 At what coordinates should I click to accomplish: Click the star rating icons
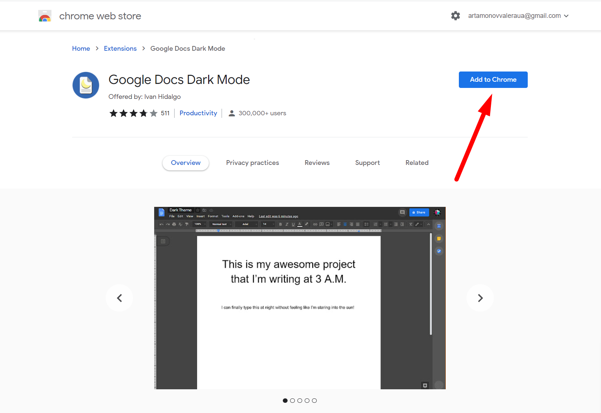pos(133,113)
